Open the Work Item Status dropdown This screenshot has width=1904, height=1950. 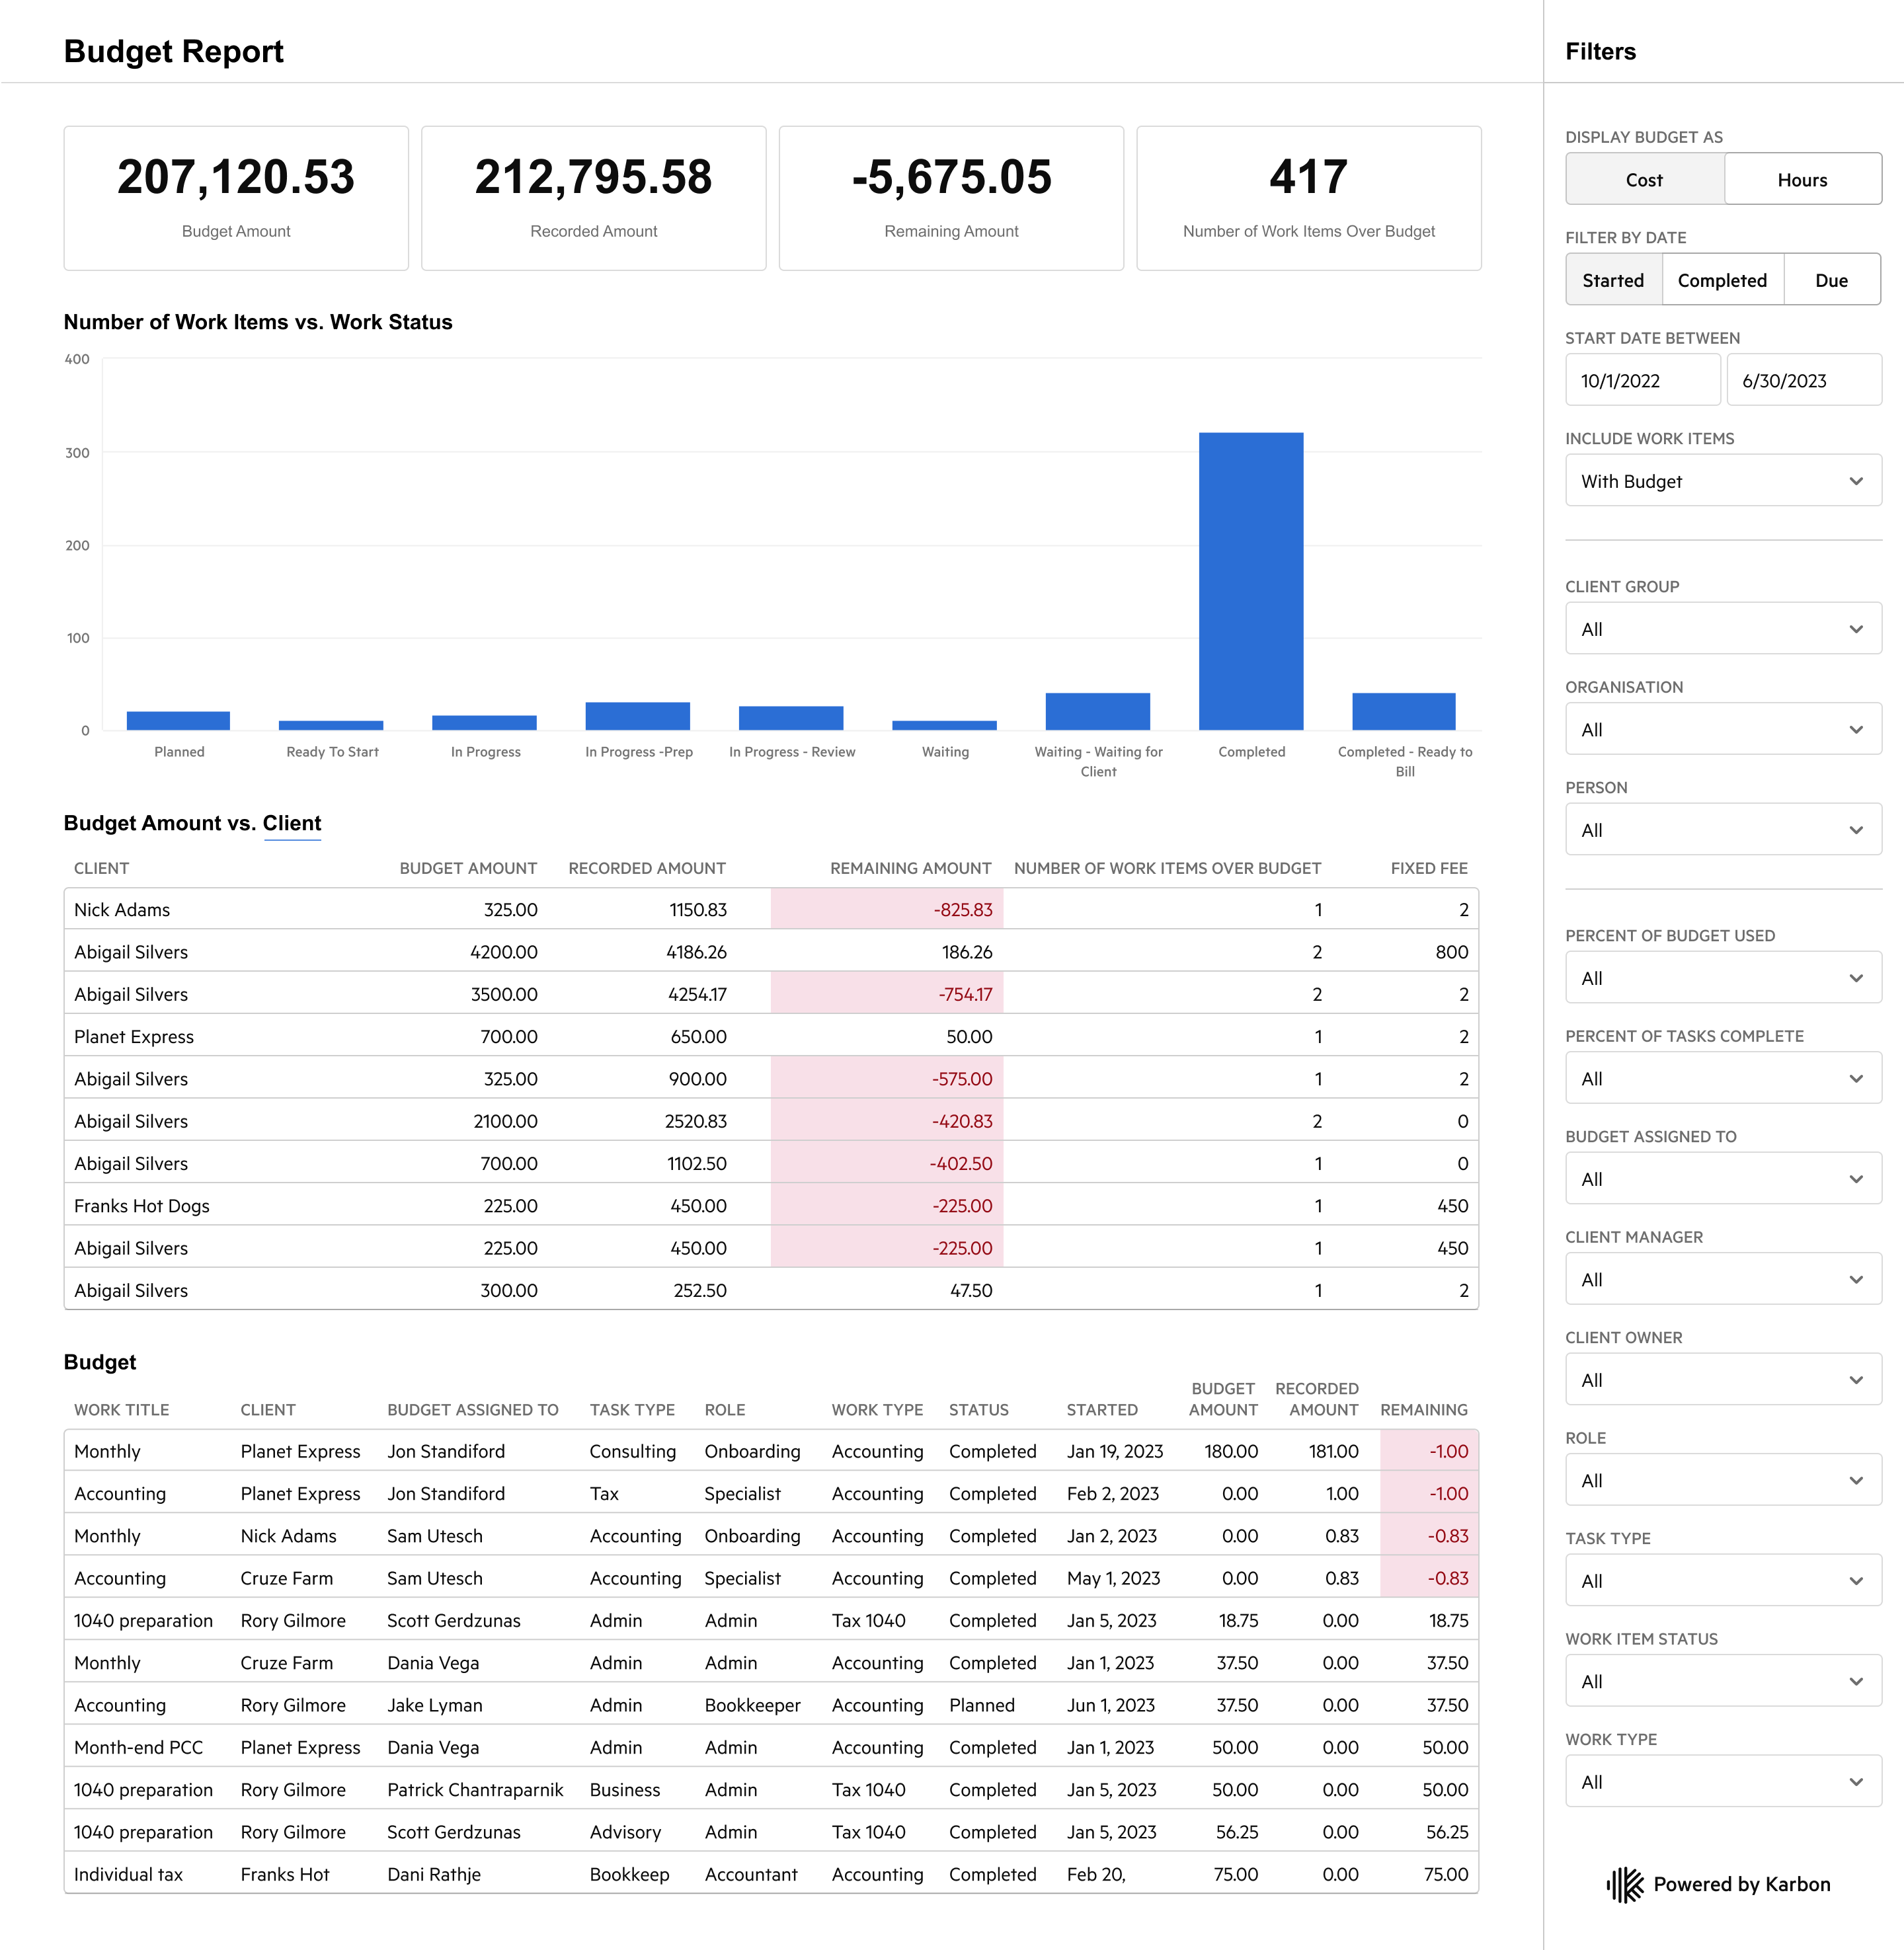click(x=1723, y=1682)
